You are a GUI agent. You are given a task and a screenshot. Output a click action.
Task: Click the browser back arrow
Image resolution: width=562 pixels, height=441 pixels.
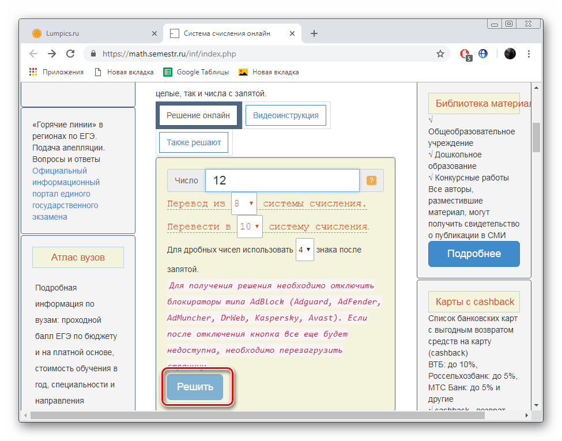33,54
